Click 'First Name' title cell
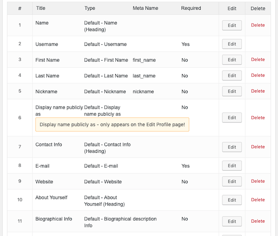Screen dimensions: 278x236 coord(47,60)
